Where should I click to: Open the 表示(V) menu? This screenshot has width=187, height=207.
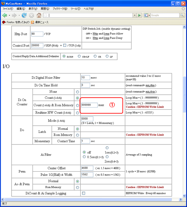[33, 9]
